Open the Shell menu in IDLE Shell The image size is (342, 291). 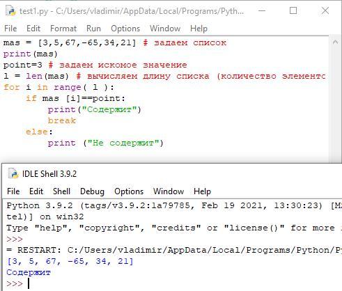[x=61, y=191]
